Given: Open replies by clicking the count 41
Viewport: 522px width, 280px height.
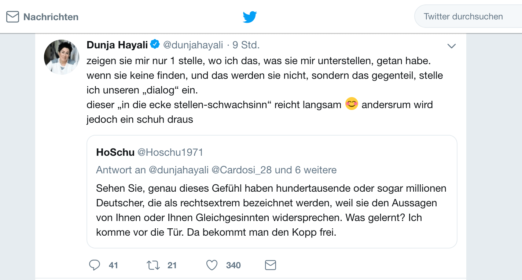Looking at the screenshot, I should pyautogui.click(x=113, y=265).
